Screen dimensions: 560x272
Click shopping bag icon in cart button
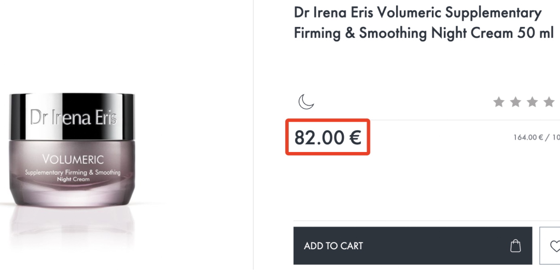coord(515,246)
